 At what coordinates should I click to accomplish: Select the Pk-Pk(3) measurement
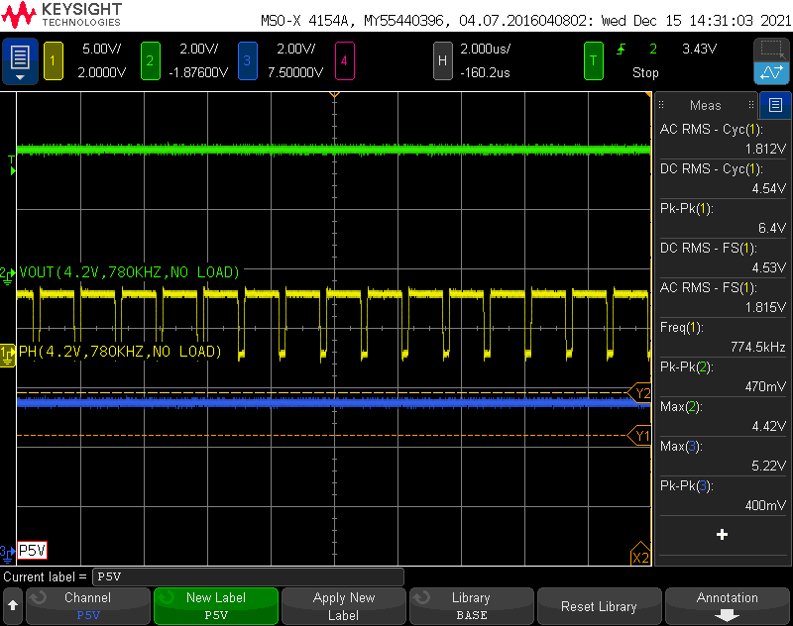coord(723,495)
